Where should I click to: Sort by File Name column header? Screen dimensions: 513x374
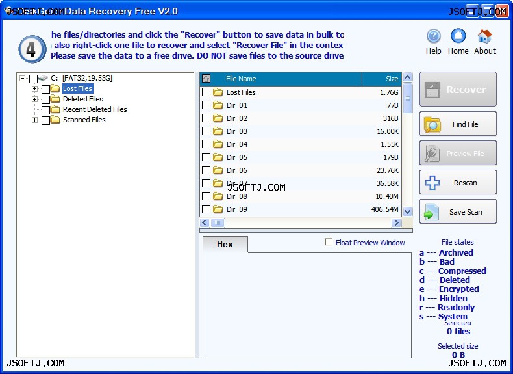[241, 79]
